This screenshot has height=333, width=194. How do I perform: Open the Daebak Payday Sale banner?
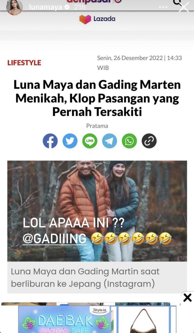pos(64,319)
